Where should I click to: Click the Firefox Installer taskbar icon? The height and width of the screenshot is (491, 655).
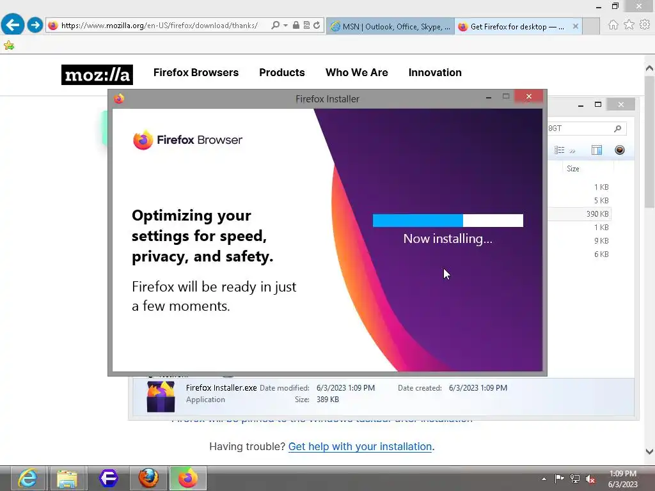[188, 478]
